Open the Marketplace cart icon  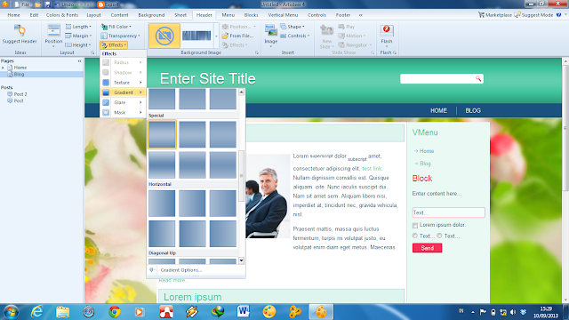481,15
